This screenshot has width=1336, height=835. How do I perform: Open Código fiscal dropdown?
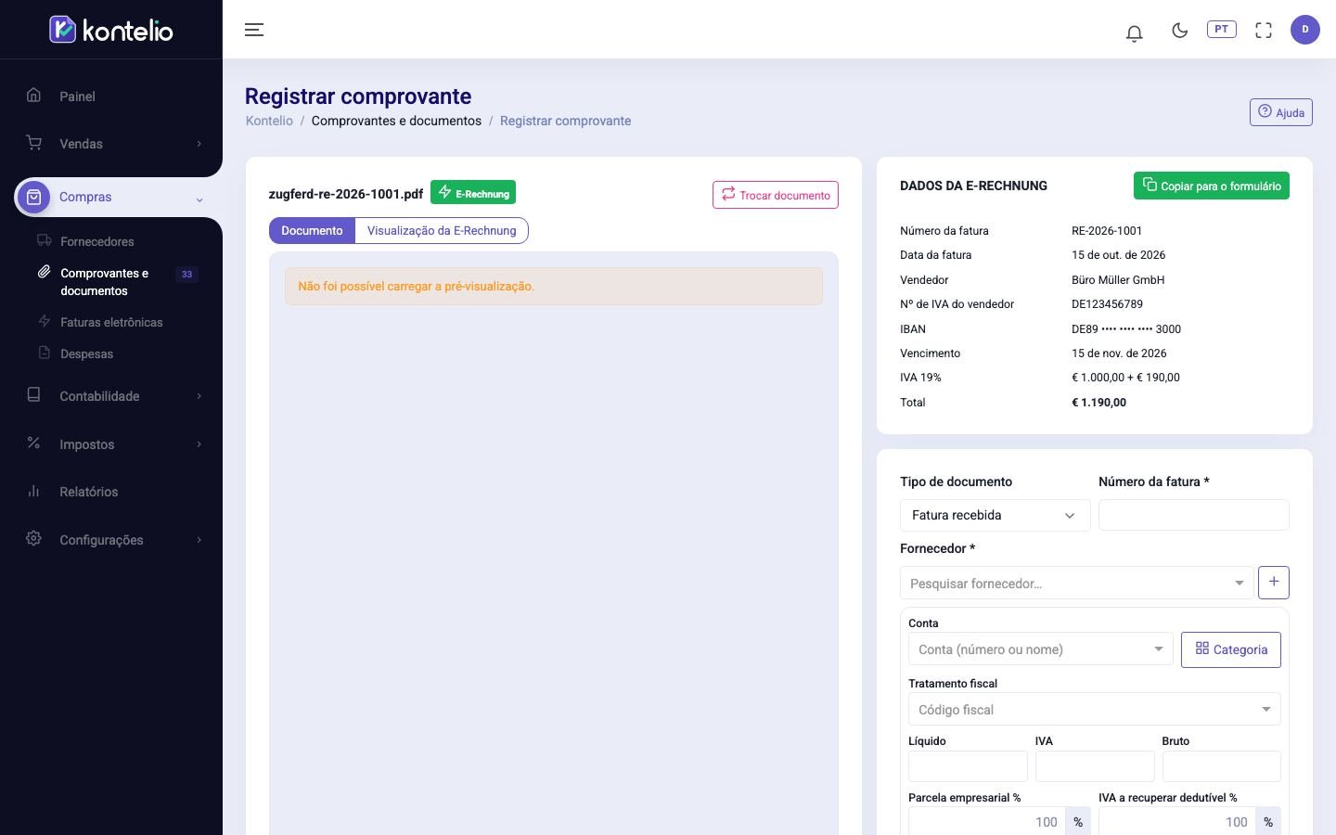(1095, 710)
